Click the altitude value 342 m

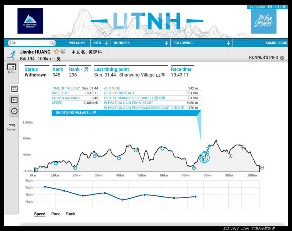pyautogui.click(x=193, y=88)
